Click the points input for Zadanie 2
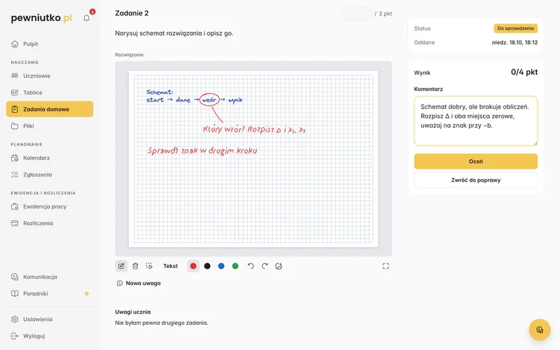 point(356,13)
